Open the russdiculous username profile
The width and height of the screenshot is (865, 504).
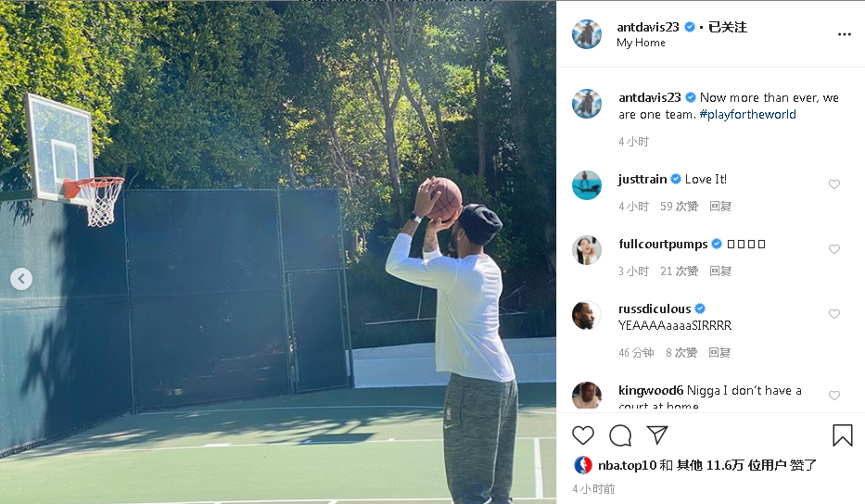point(655,309)
